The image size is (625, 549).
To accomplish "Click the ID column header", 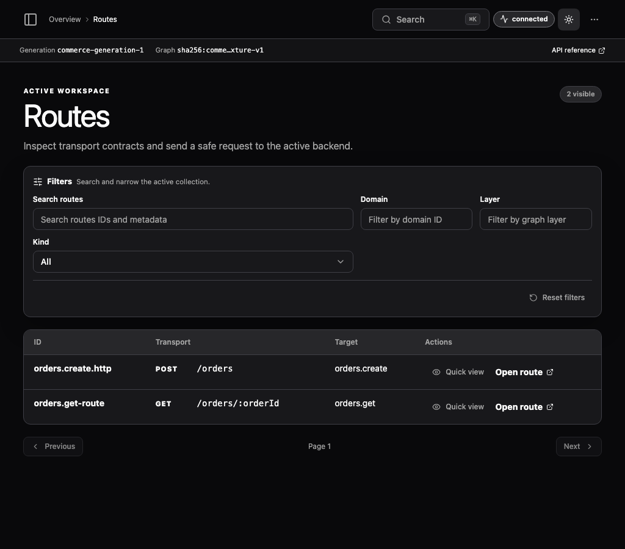I will coord(37,342).
